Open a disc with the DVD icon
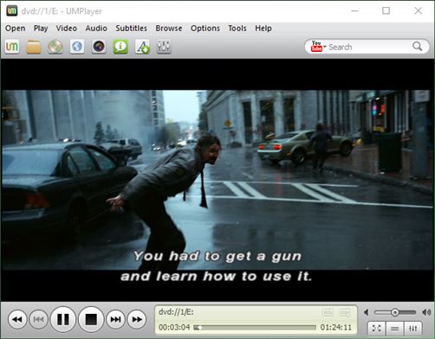Viewport: 435px width, 339px height. pyautogui.click(x=55, y=47)
